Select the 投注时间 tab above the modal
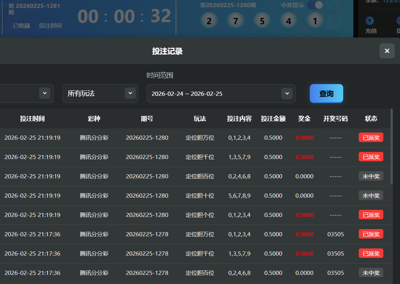Image resolution: width=400 pixels, height=284 pixels. pyautogui.click(x=50, y=26)
